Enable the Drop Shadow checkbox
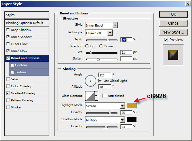192x141 pixels. 8,30
